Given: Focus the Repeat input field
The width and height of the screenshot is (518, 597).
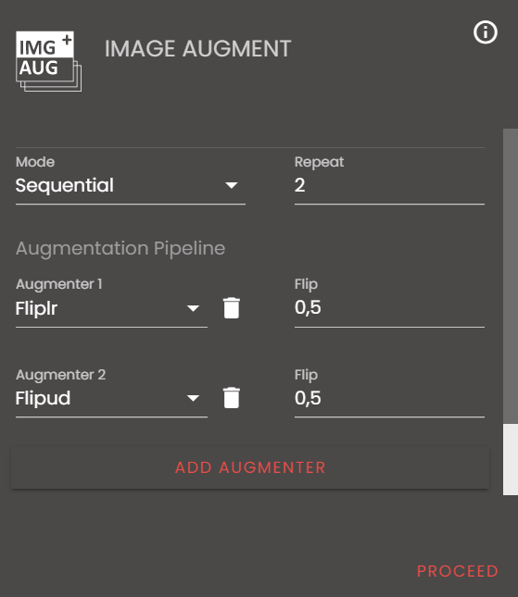Looking at the screenshot, I should pos(389,185).
